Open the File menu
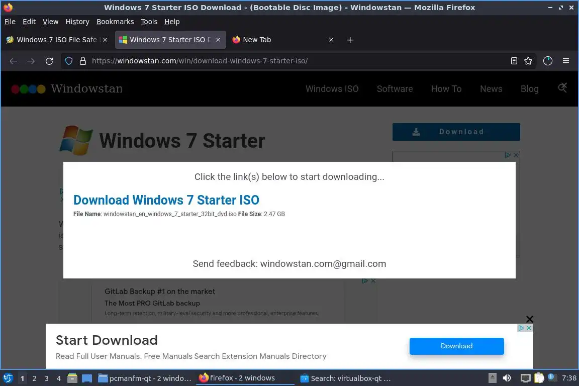 10,22
